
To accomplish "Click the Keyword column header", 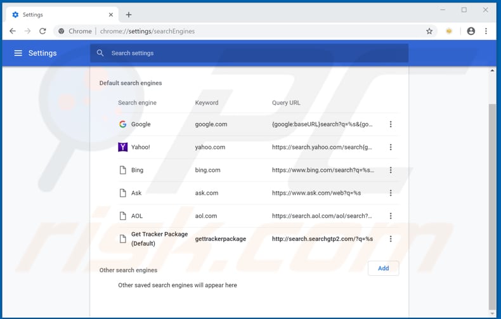I will click(207, 103).
